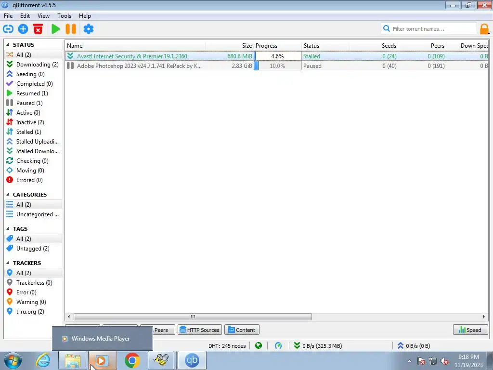Collapse the STATUS section
Viewport: 493px width, 370px height.
(8, 45)
